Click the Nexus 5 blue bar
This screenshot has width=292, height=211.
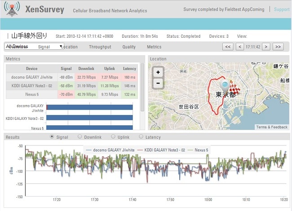tap(89, 127)
